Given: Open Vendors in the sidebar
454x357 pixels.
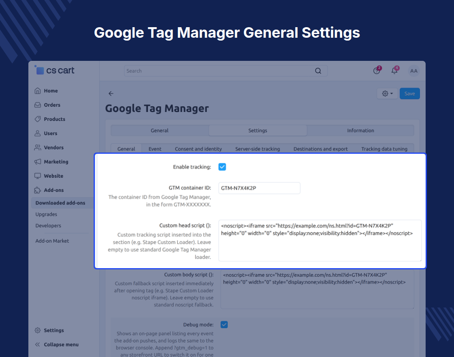Looking at the screenshot, I should click(54, 148).
